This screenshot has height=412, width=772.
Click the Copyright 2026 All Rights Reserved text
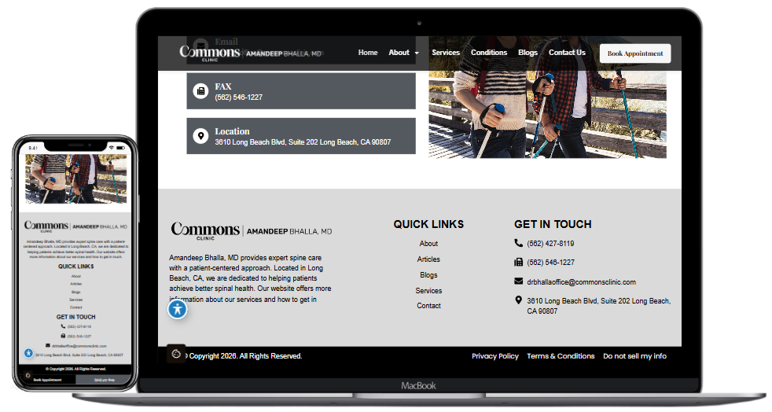tap(244, 356)
